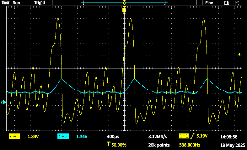Open the CH2 1.34V vertical scale readout

pyautogui.click(x=82, y=137)
